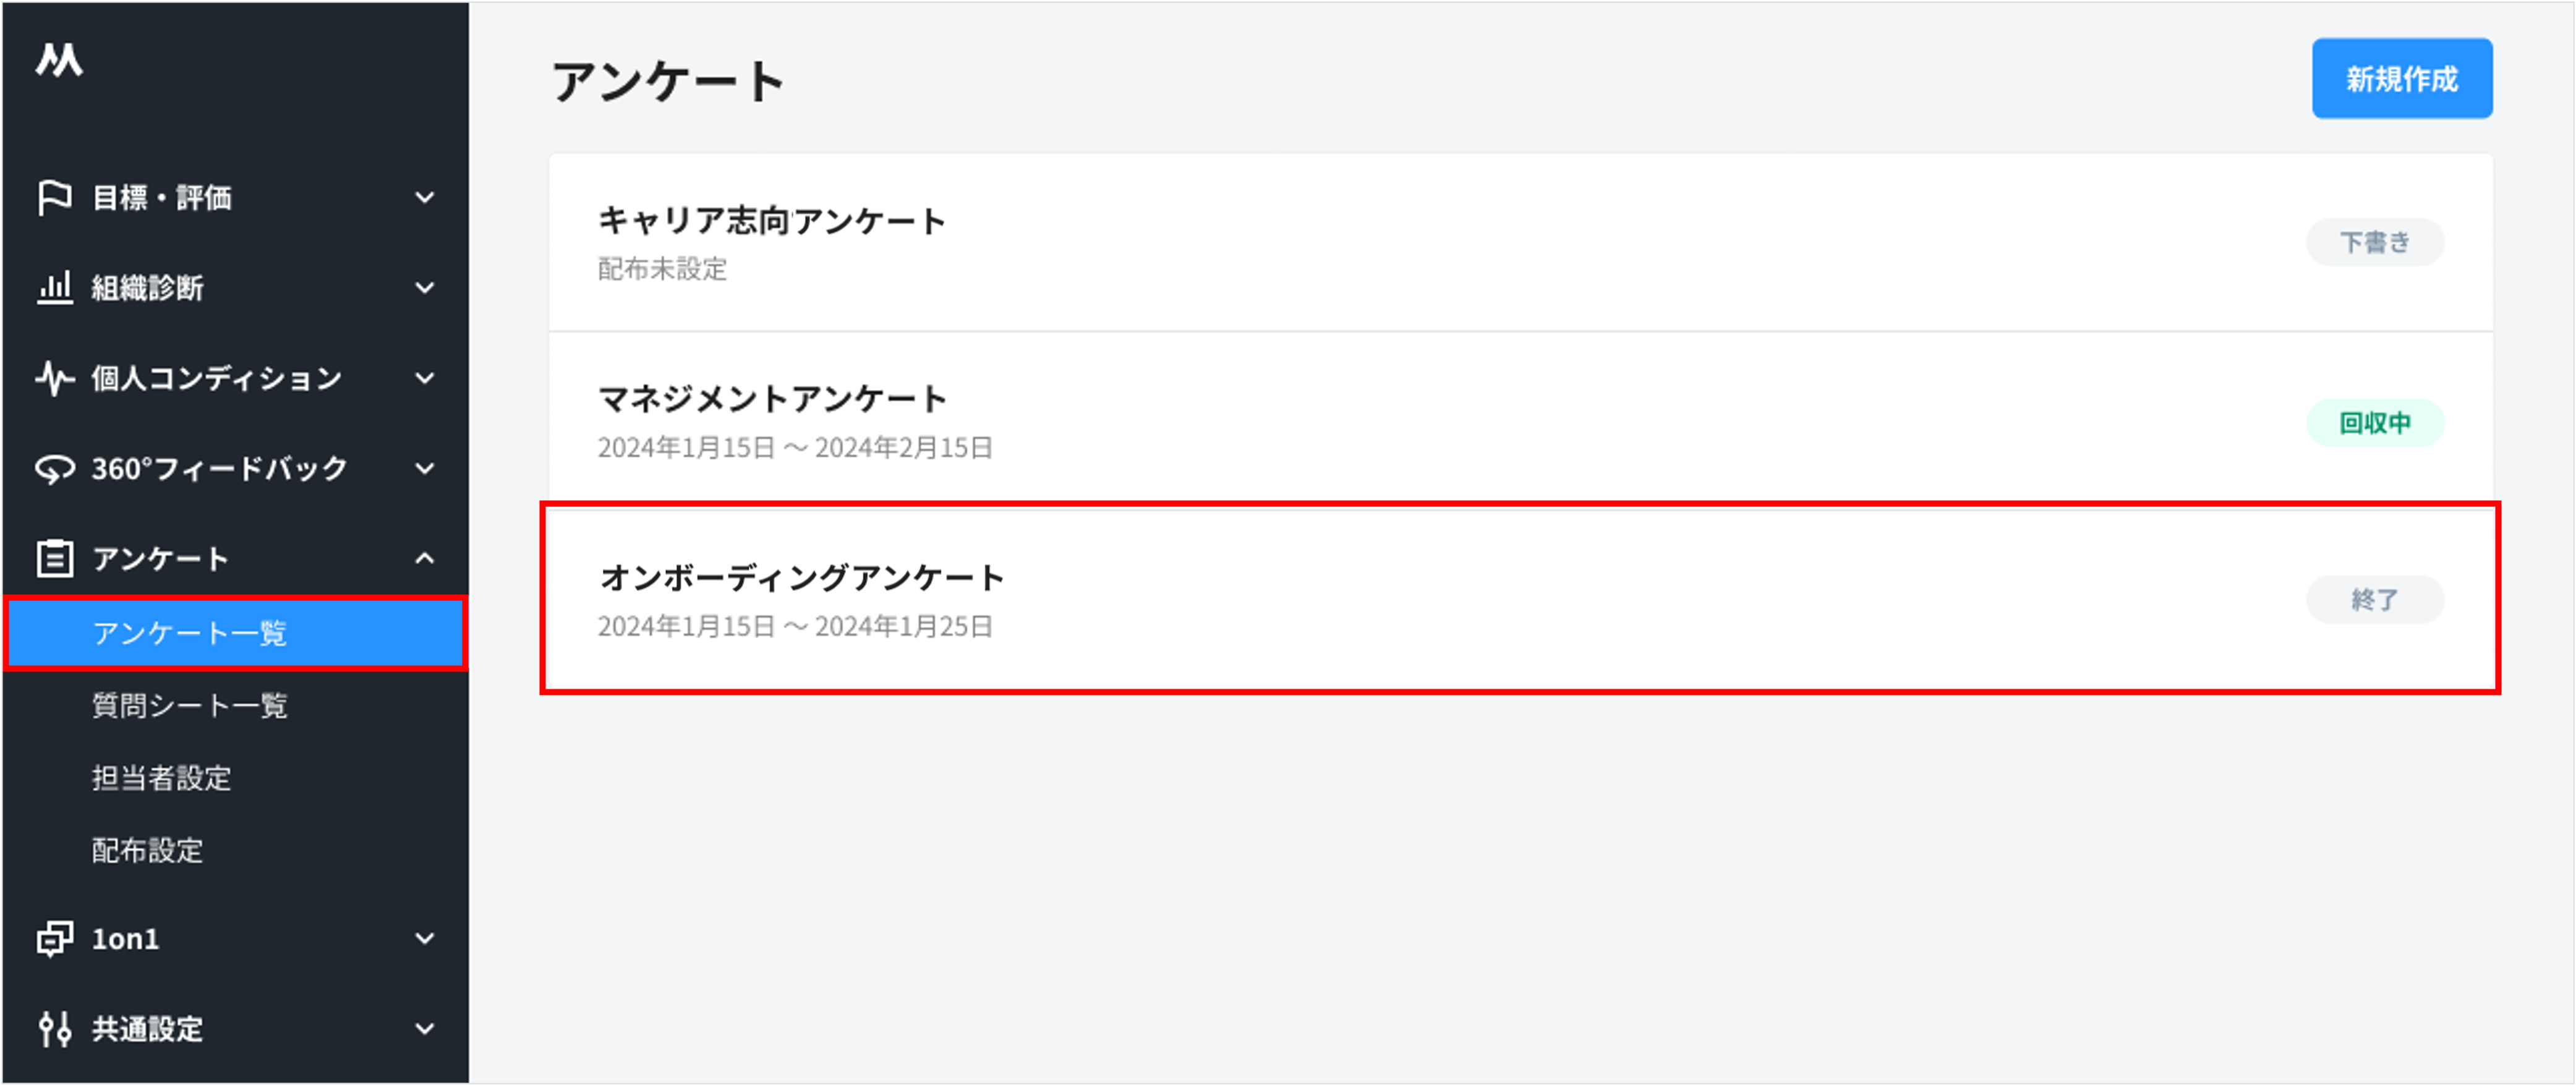The width and height of the screenshot is (2576, 1085).
Task: Click the 回収中 status badge
Action: coord(2376,421)
